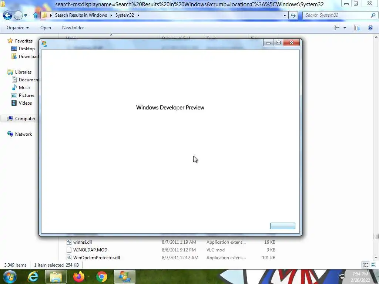Viewport: 379px width, 284px height.
Task: Launch Firefox from the taskbar
Action: click(x=79, y=277)
